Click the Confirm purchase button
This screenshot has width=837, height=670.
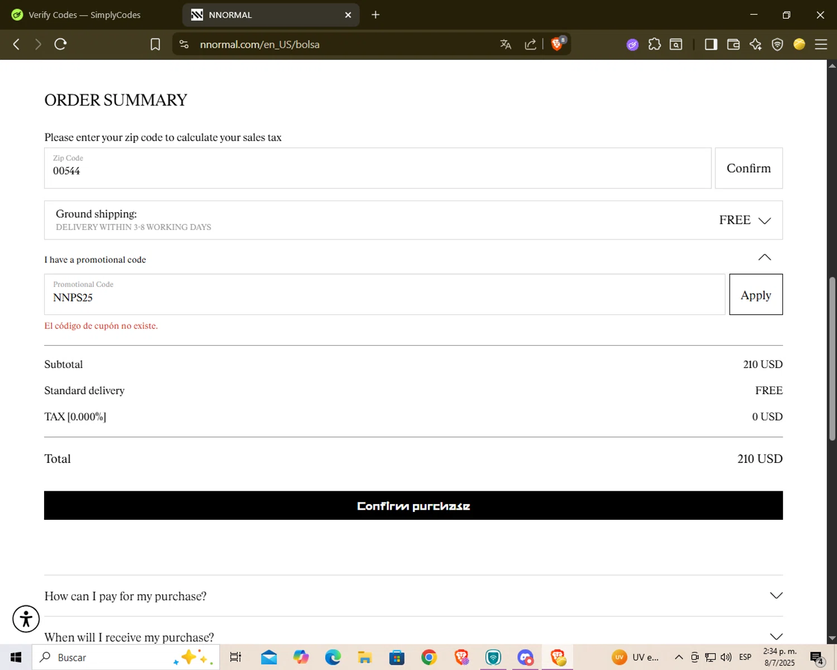click(413, 505)
